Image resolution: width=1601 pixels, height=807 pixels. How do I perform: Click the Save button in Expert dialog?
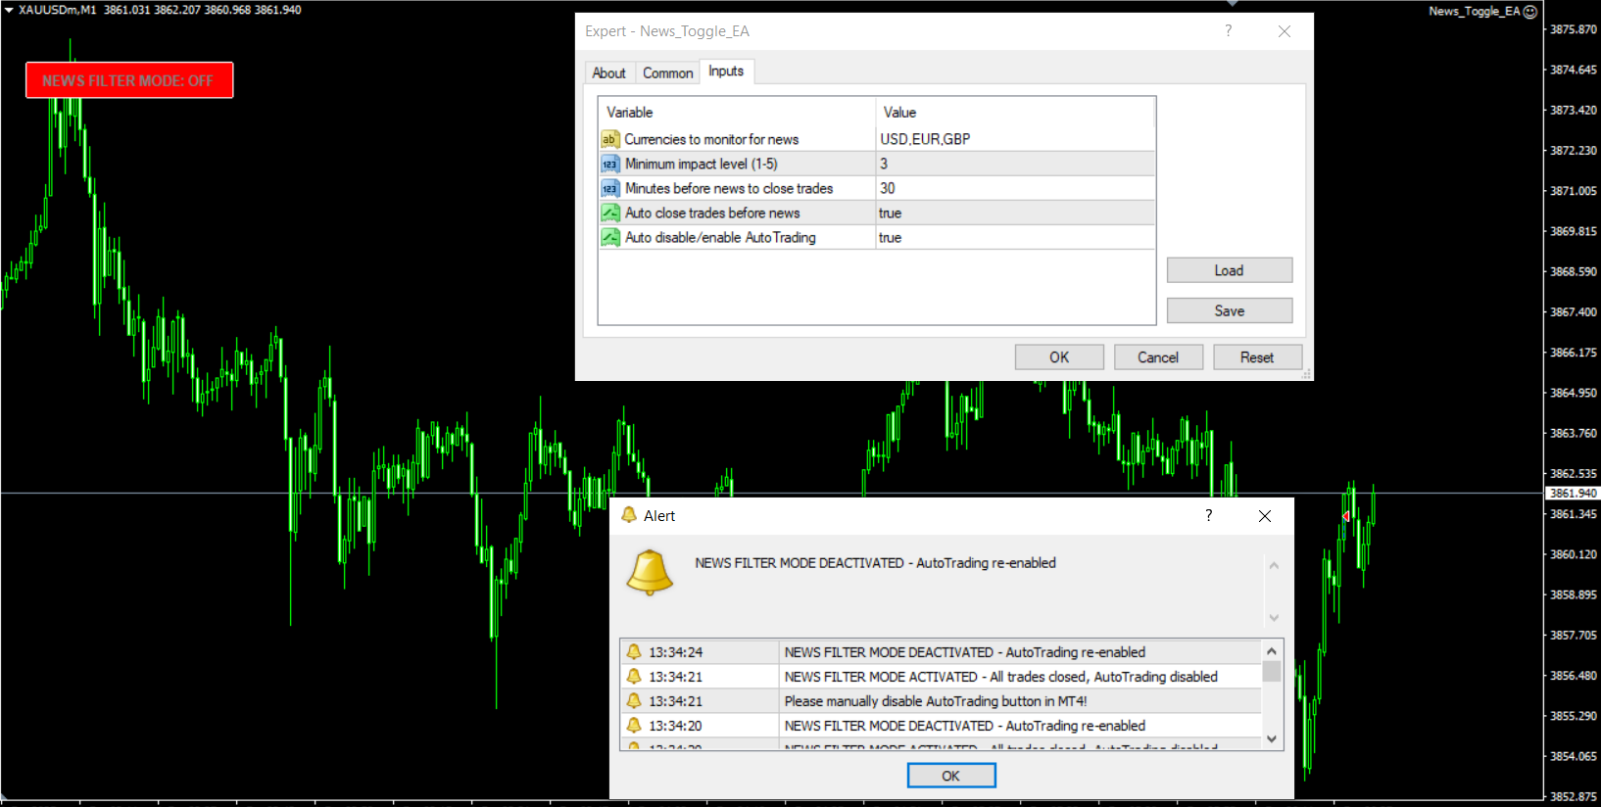1229,310
